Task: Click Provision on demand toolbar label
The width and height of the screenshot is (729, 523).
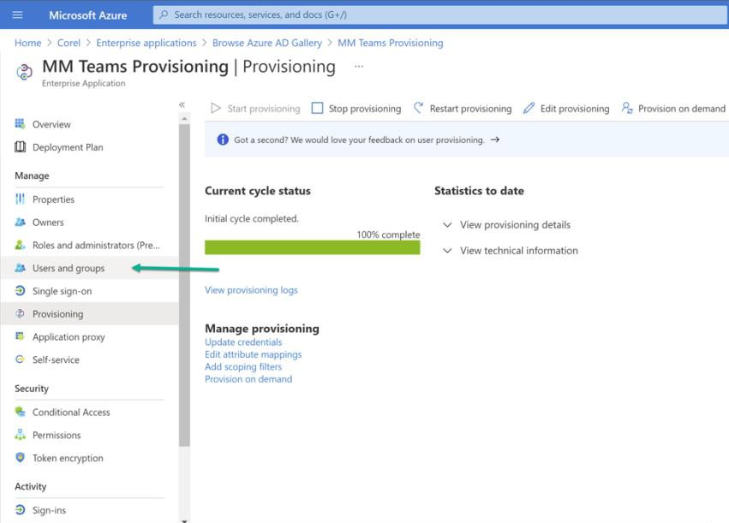Action: [x=682, y=109]
